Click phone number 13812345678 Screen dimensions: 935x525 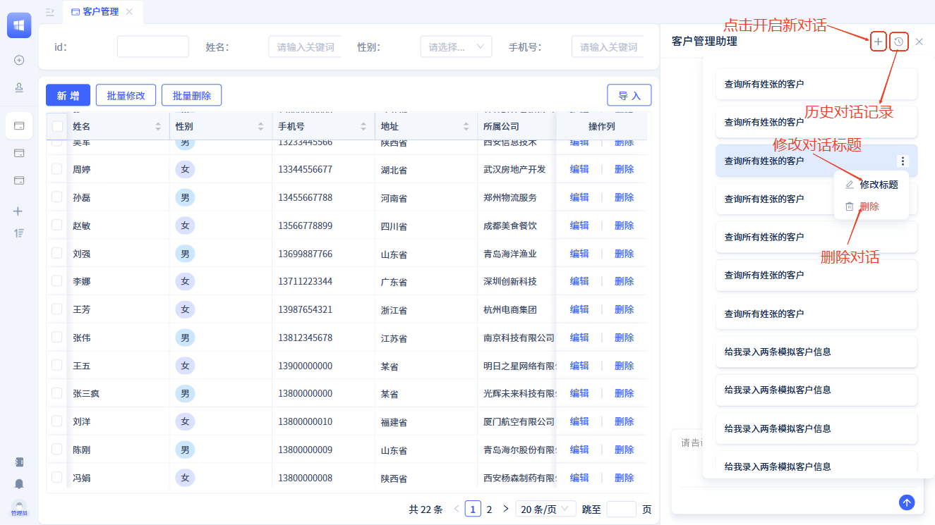tap(305, 338)
